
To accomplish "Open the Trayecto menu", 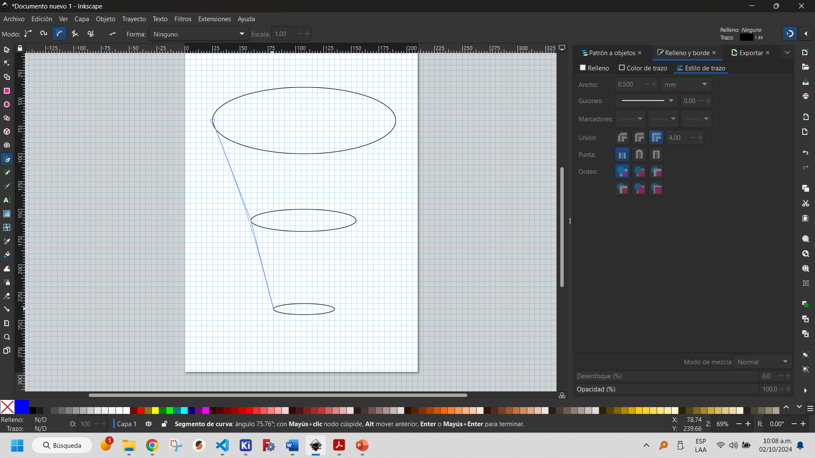I will [134, 19].
